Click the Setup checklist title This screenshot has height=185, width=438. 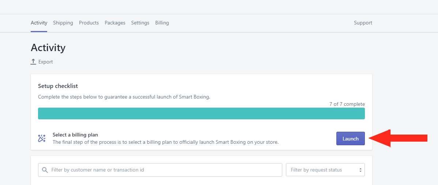click(x=58, y=86)
